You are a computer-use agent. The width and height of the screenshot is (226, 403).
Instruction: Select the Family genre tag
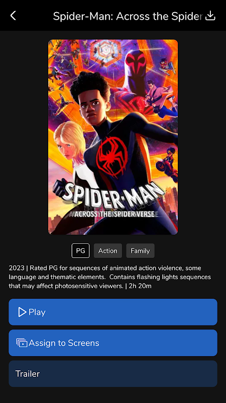tap(140, 250)
